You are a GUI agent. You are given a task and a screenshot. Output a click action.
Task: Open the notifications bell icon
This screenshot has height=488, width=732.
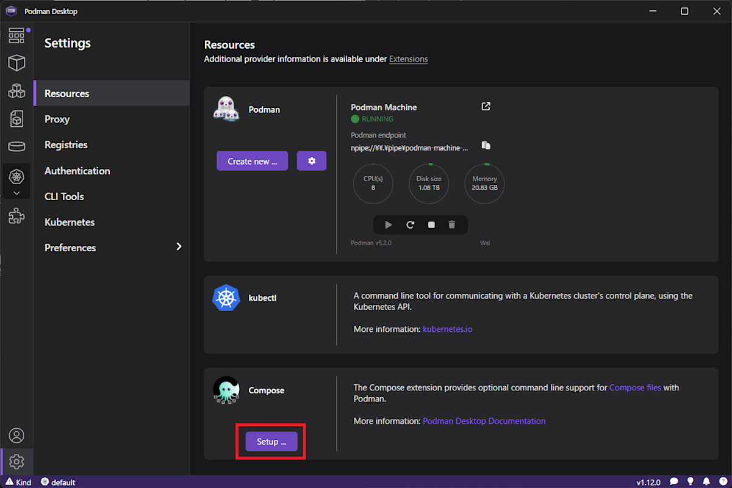pyautogui.click(x=706, y=482)
